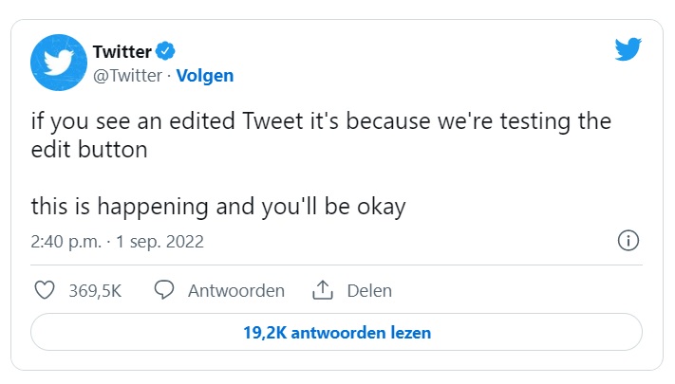Screen dimensions: 675x384
Task: Click the share arrow icon
Action: 322,290
